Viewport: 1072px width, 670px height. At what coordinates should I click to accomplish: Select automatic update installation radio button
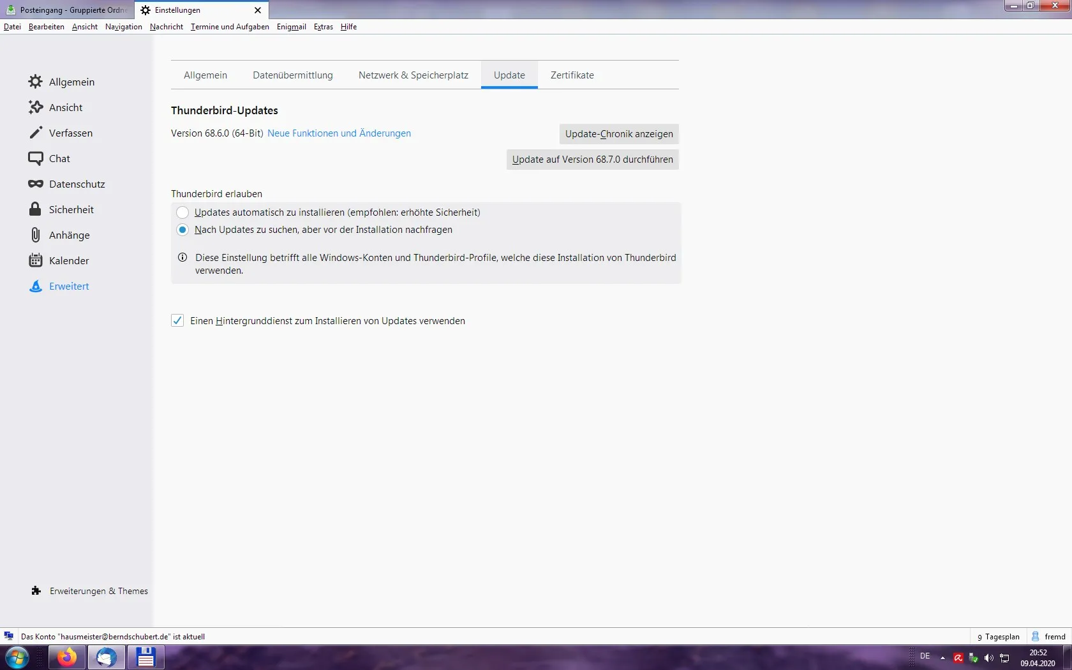pyautogui.click(x=182, y=212)
